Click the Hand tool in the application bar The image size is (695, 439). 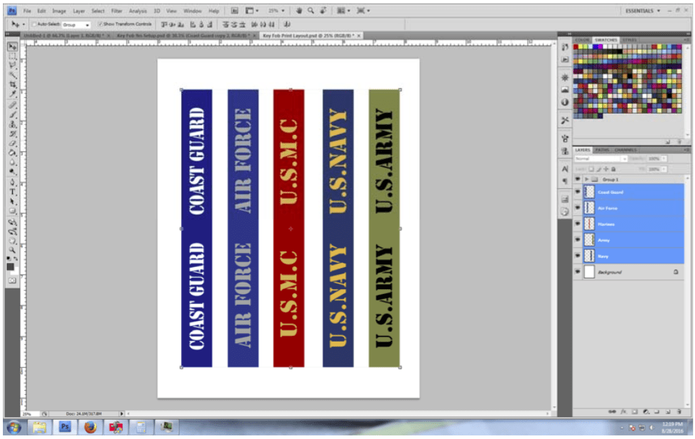pos(298,11)
